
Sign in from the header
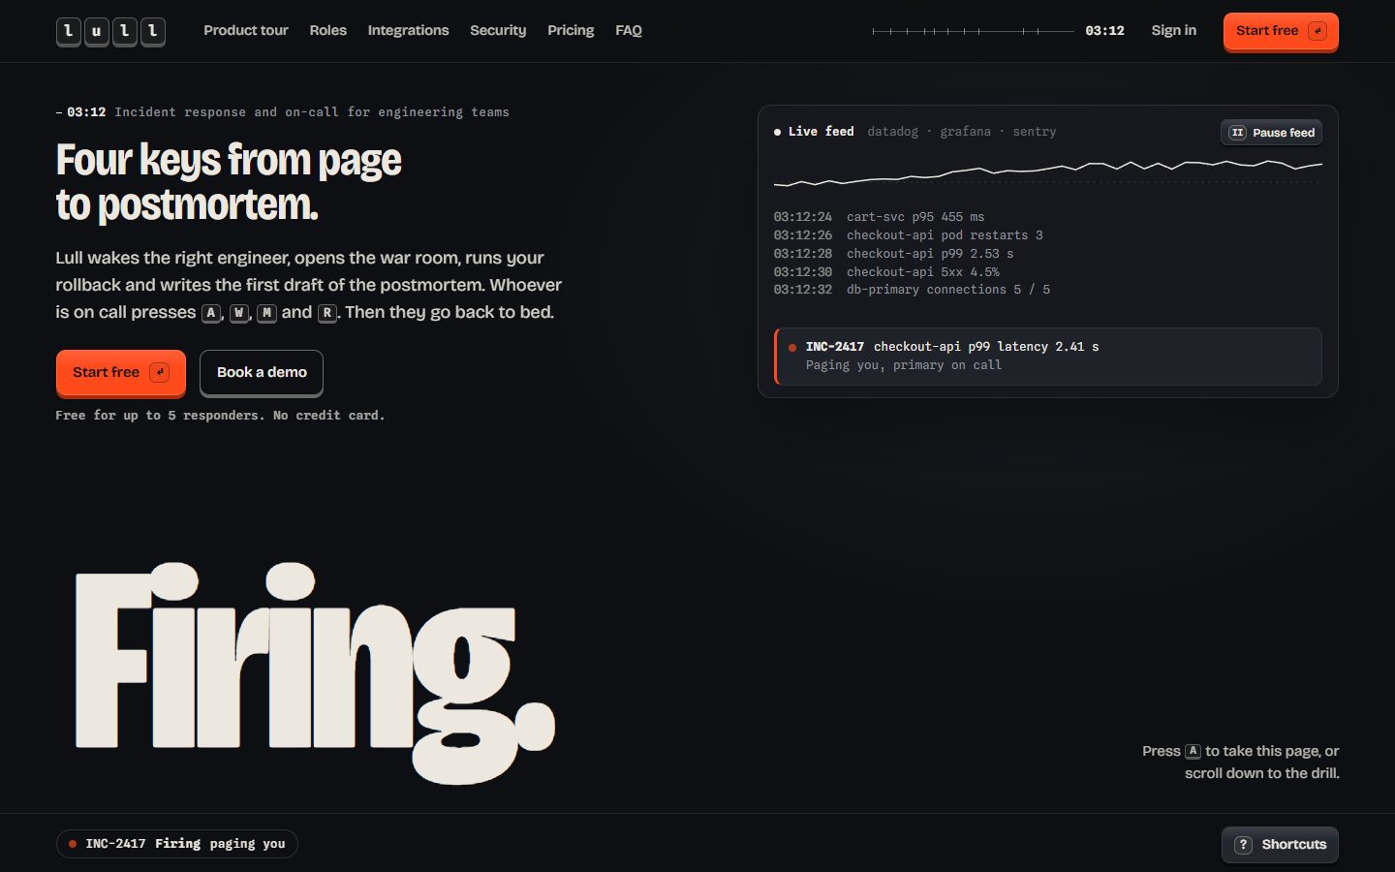point(1173,30)
